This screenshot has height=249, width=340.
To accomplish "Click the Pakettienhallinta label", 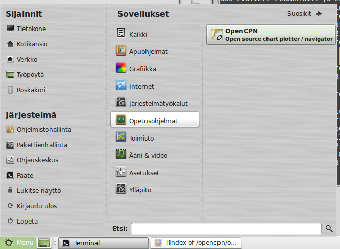I will click(42, 145).
